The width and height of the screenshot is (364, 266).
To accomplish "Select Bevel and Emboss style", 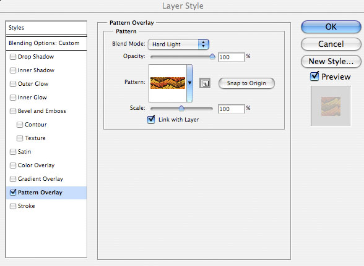I will [42, 111].
